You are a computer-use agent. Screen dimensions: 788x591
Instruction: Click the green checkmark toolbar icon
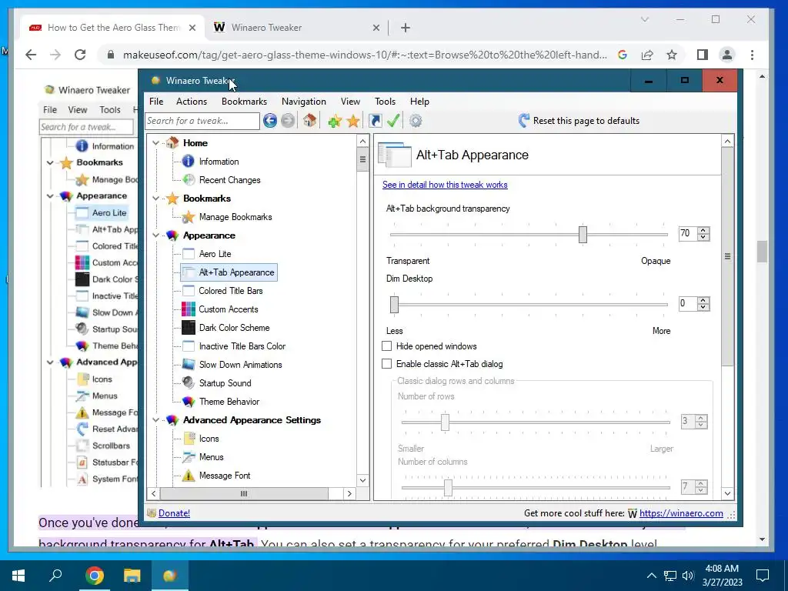point(393,121)
